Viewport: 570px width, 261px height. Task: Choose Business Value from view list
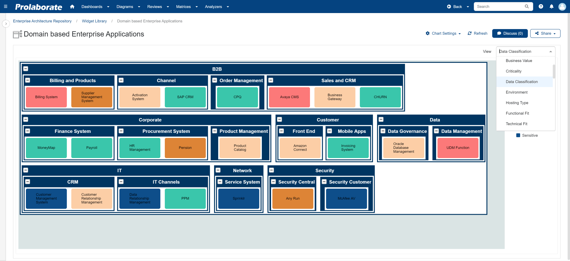coord(519,61)
